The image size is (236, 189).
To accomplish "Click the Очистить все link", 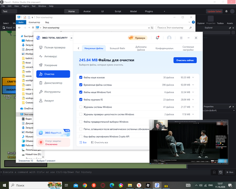I will click(x=100, y=142).
